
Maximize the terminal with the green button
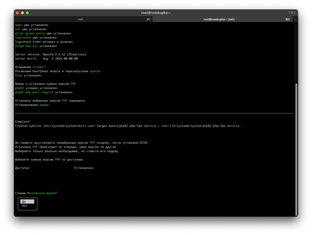click(27, 13)
